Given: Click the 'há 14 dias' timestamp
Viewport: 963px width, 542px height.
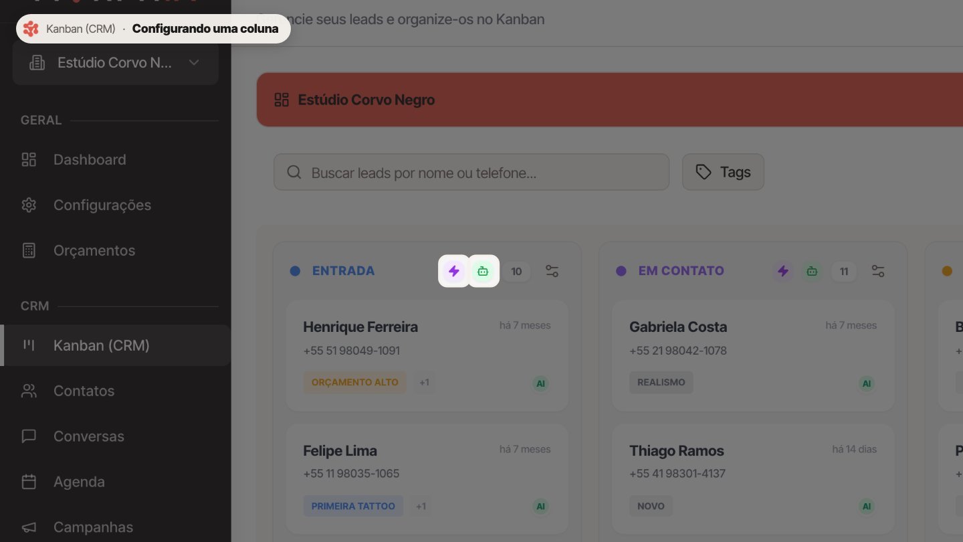Looking at the screenshot, I should [855, 449].
